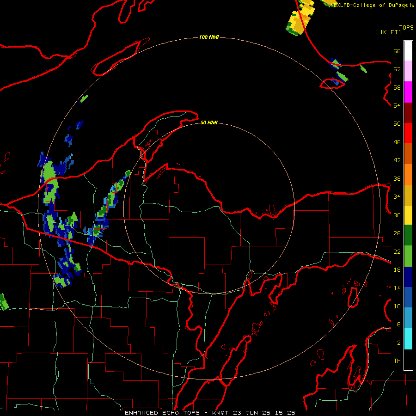Click the legend value '42'
This screenshot has height=416, width=416.
tap(397, 160)
